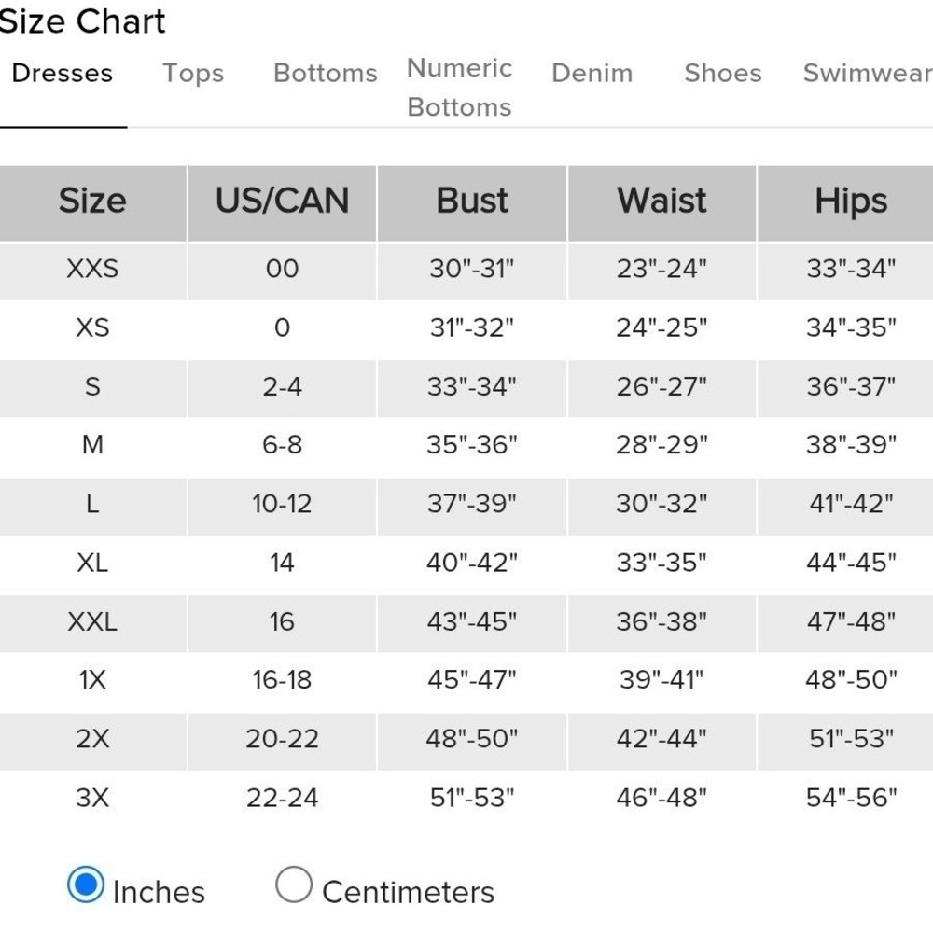The width and height of the screenshot is (933, 933).
Task: Click the M size row label
Action: [x=92, y=445]
